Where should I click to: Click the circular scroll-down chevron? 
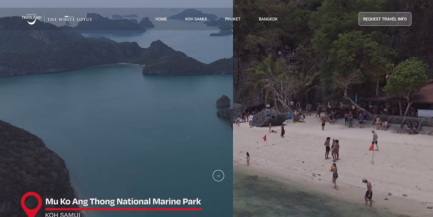tap(218, 176)
